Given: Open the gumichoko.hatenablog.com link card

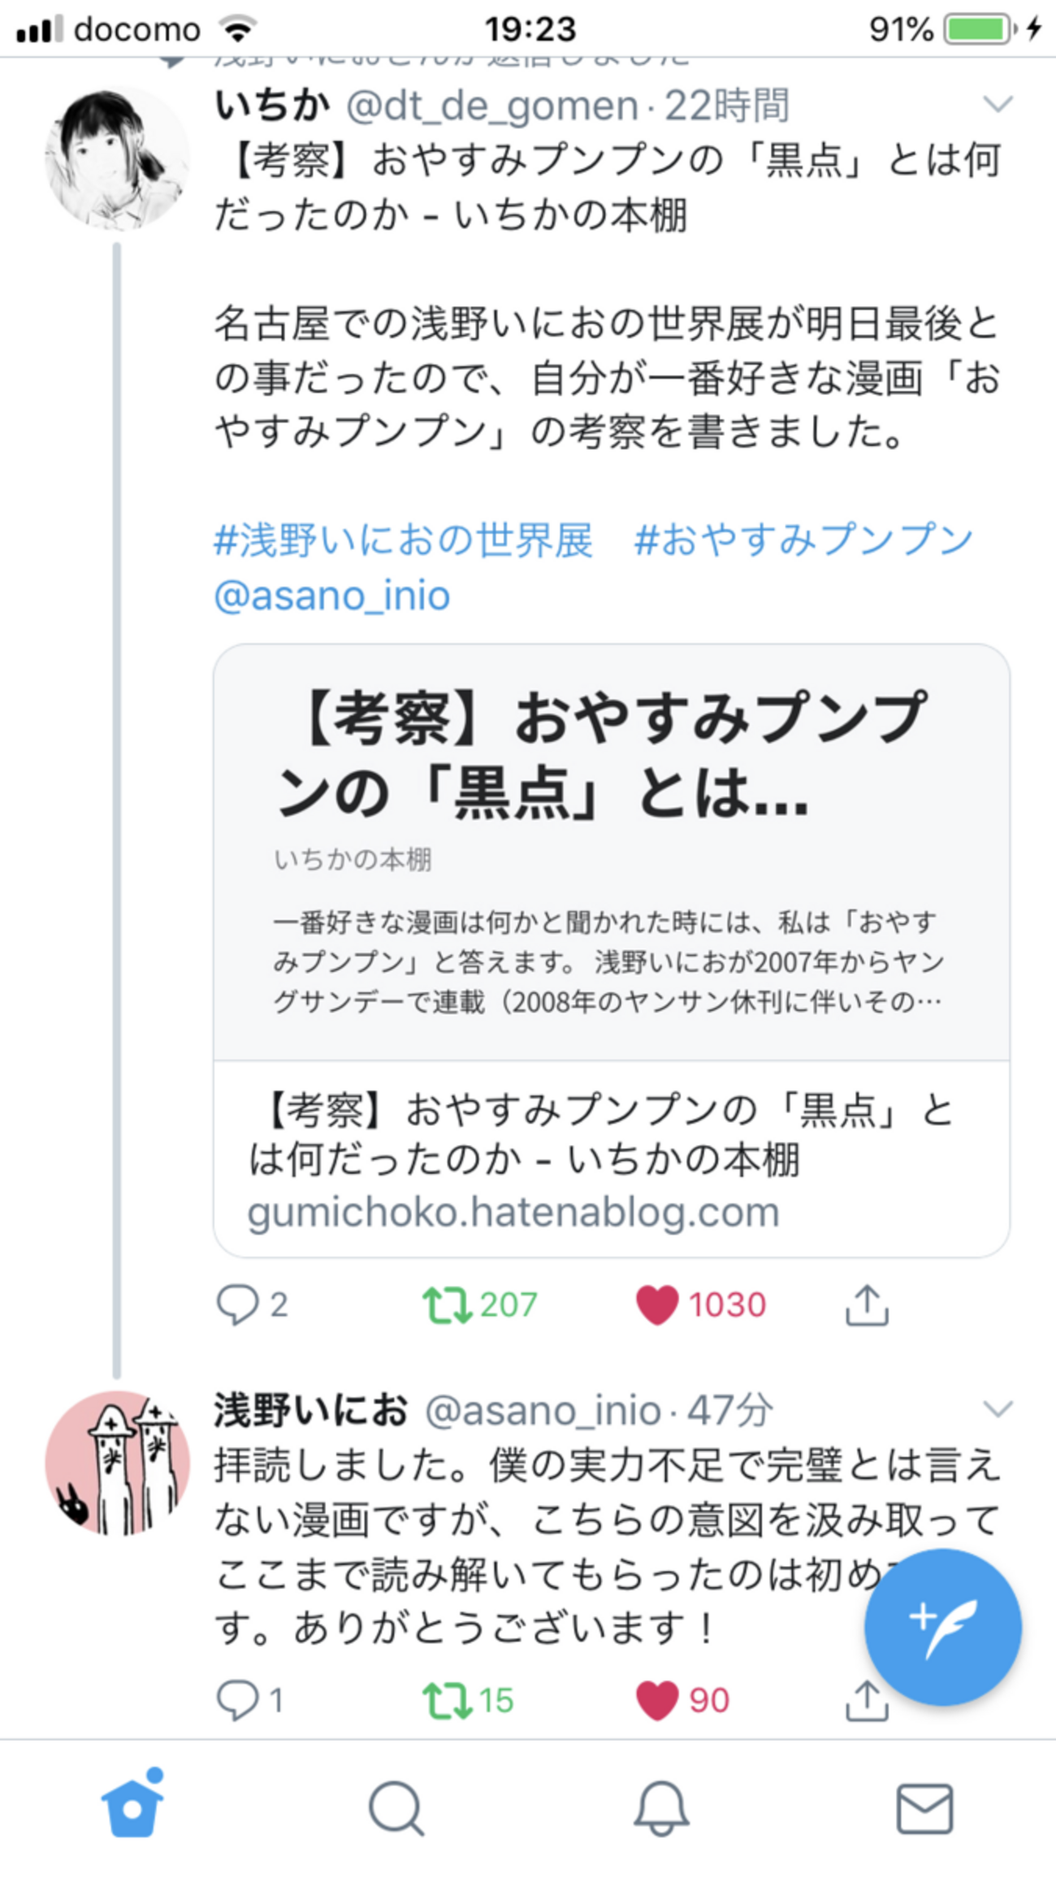Looking at the screenshot, I should pos(611,951).
